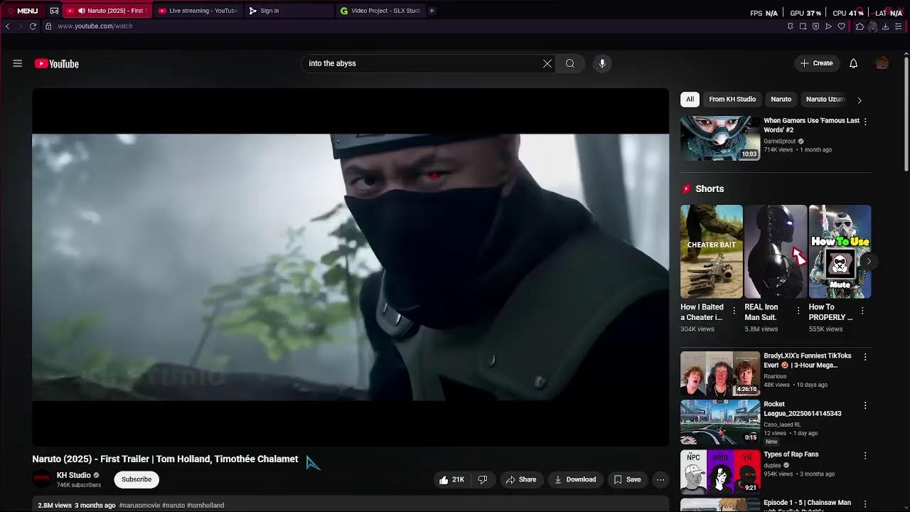The image size is (910, 512).
Task: Start voice search with the microphone icon
Action: coord(602,63)
